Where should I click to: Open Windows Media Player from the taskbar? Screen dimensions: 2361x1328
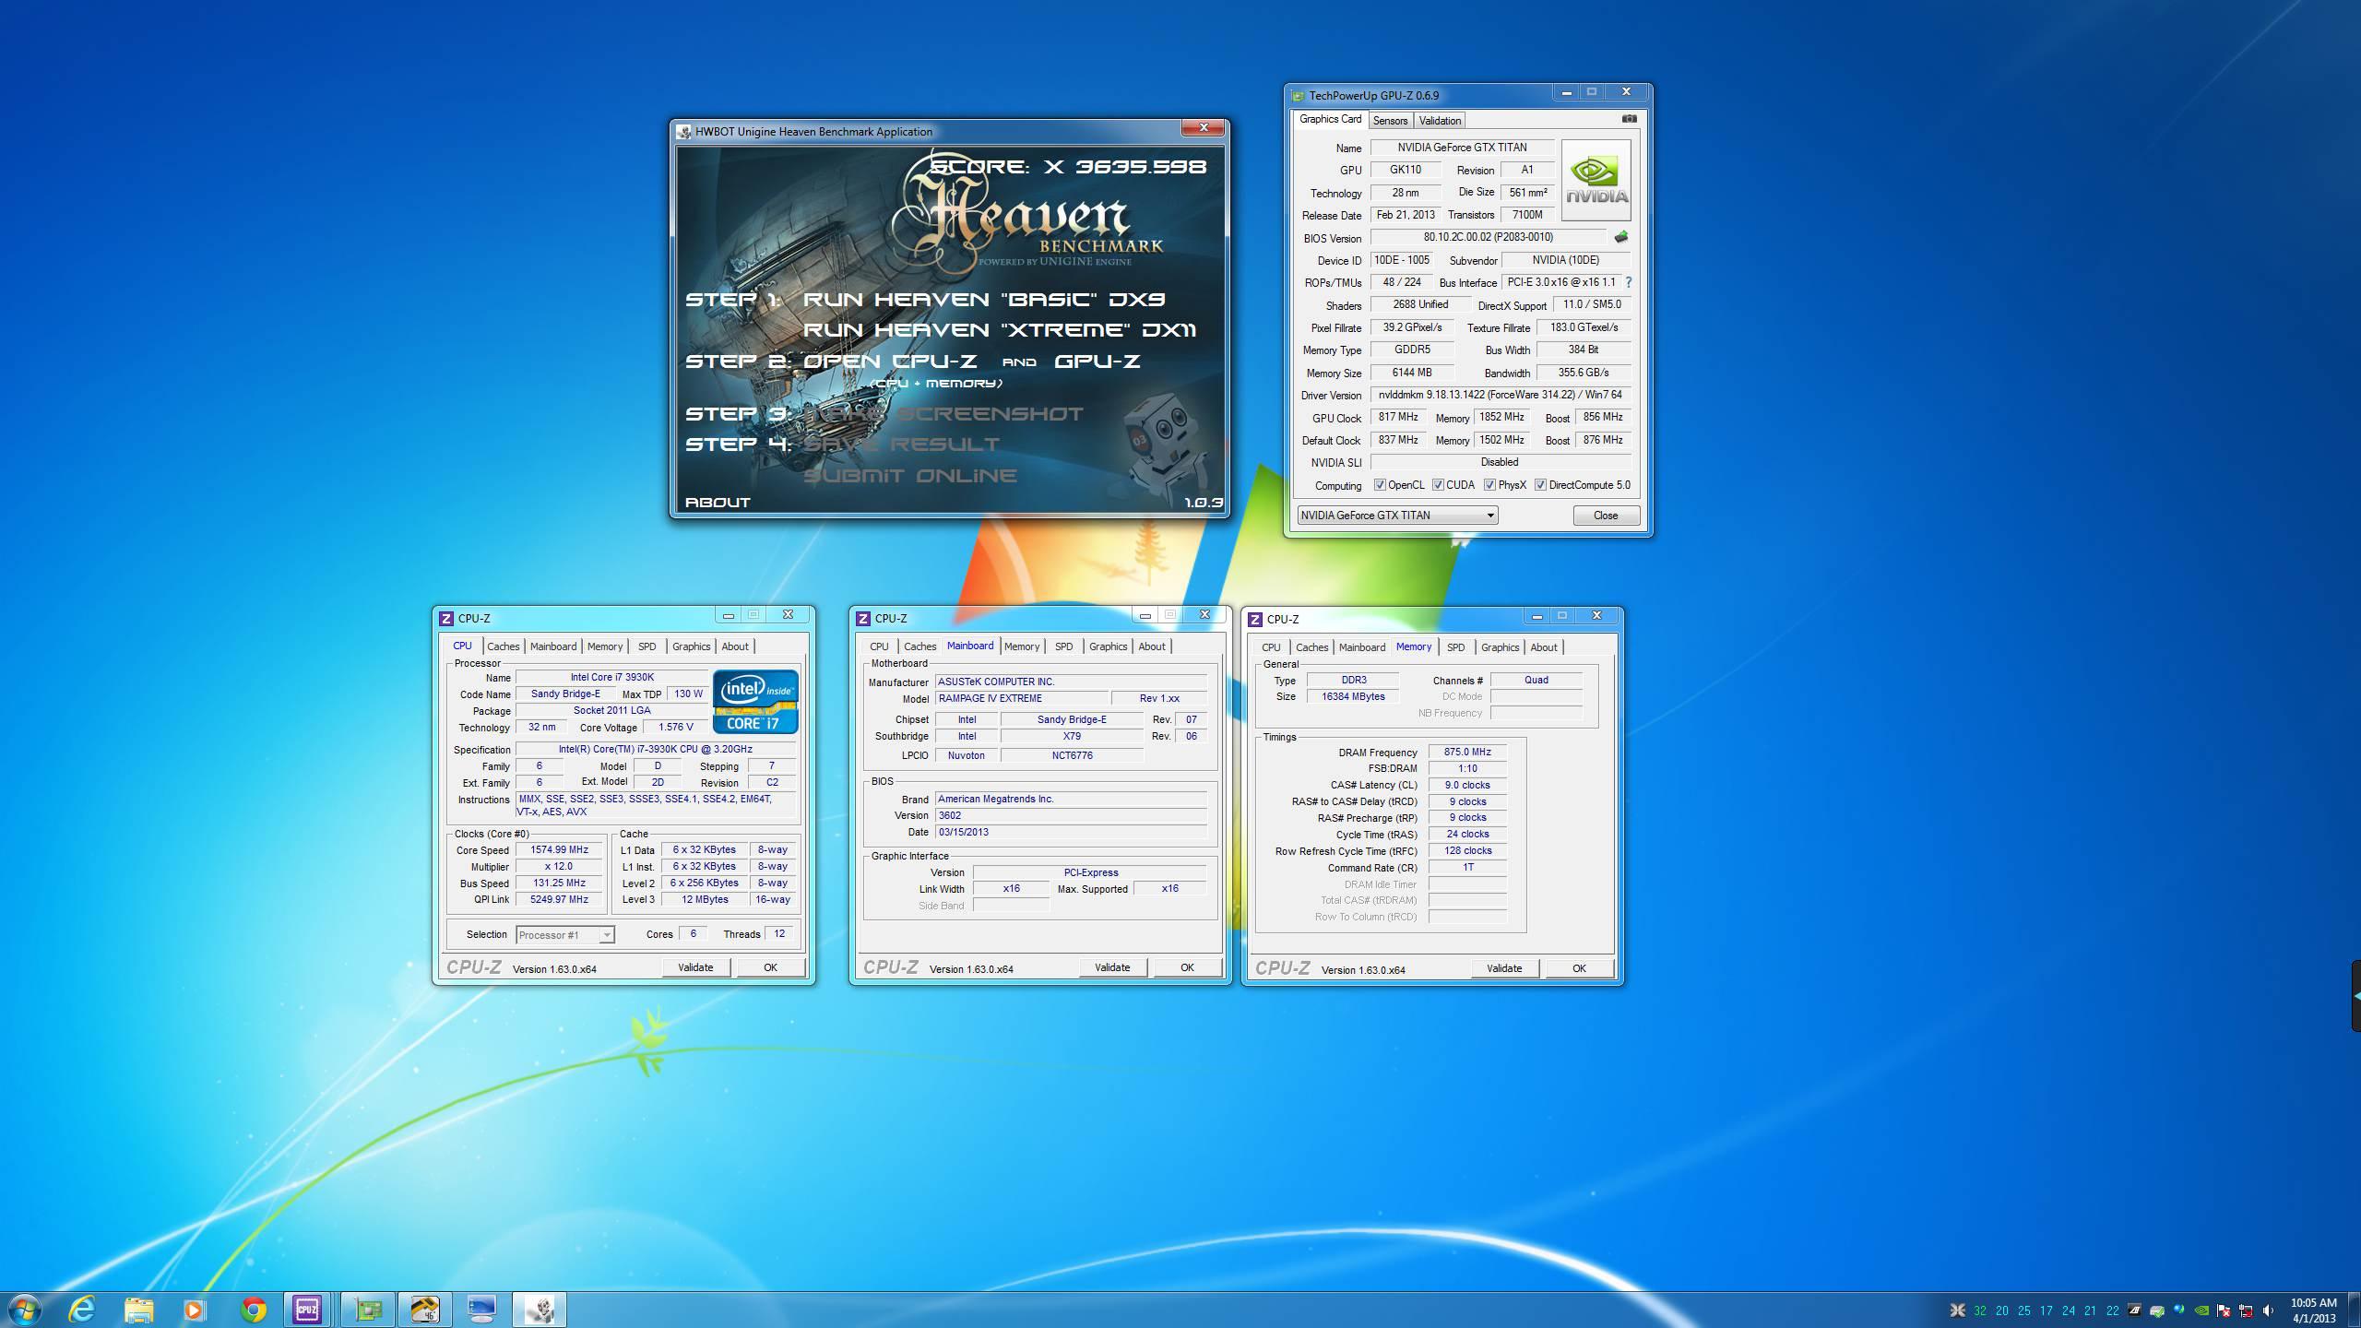coord(195,1310)
